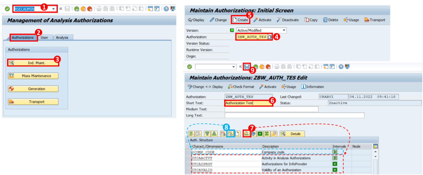
Task: Click the sigma aggregation icon in the Auth. Structure toolbar
Action: click(267, 134)
